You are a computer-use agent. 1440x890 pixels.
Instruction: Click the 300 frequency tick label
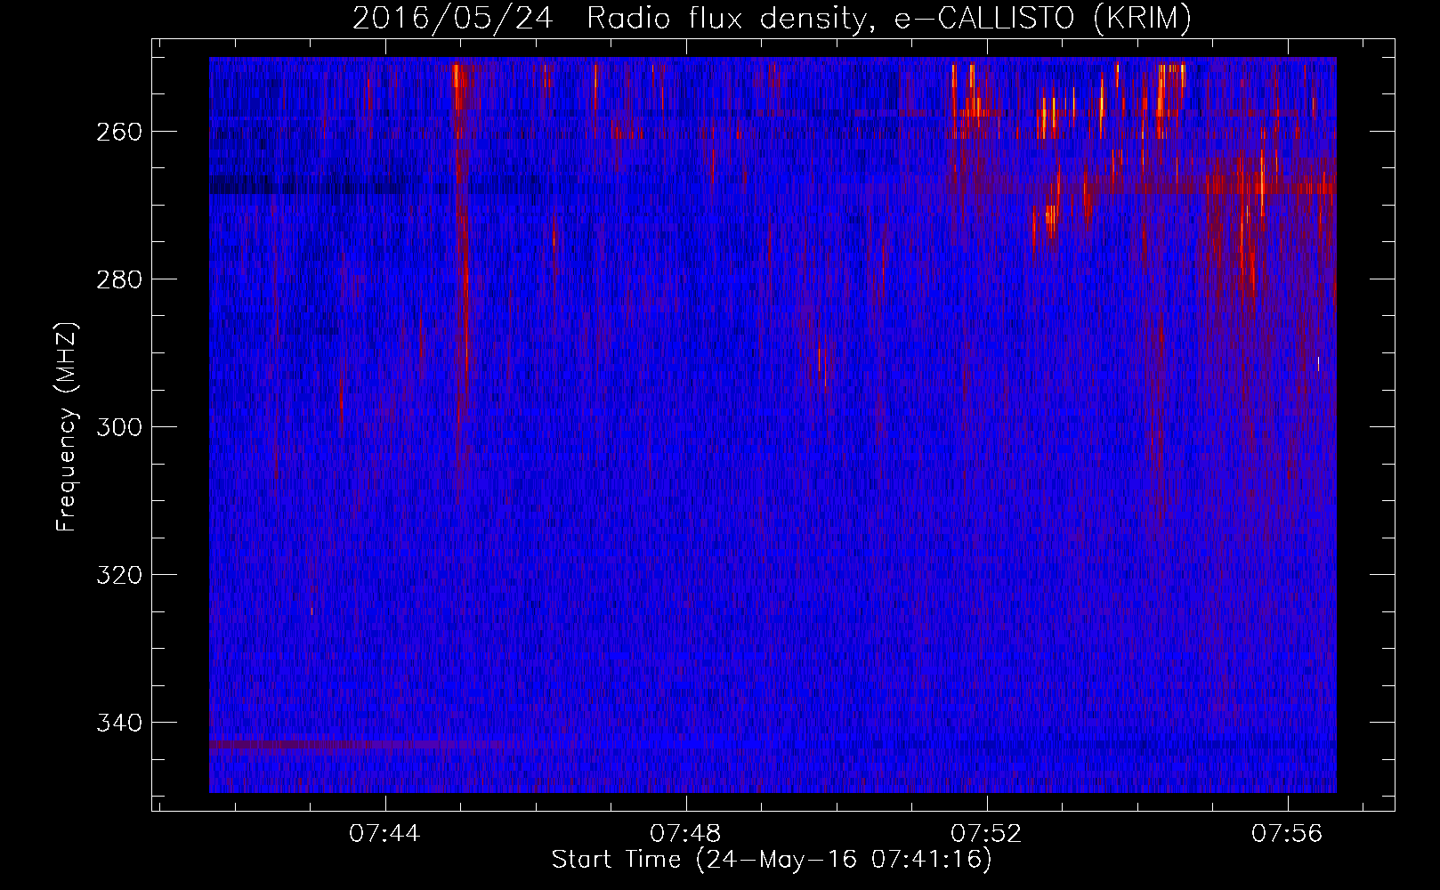(x=118, y=427)
